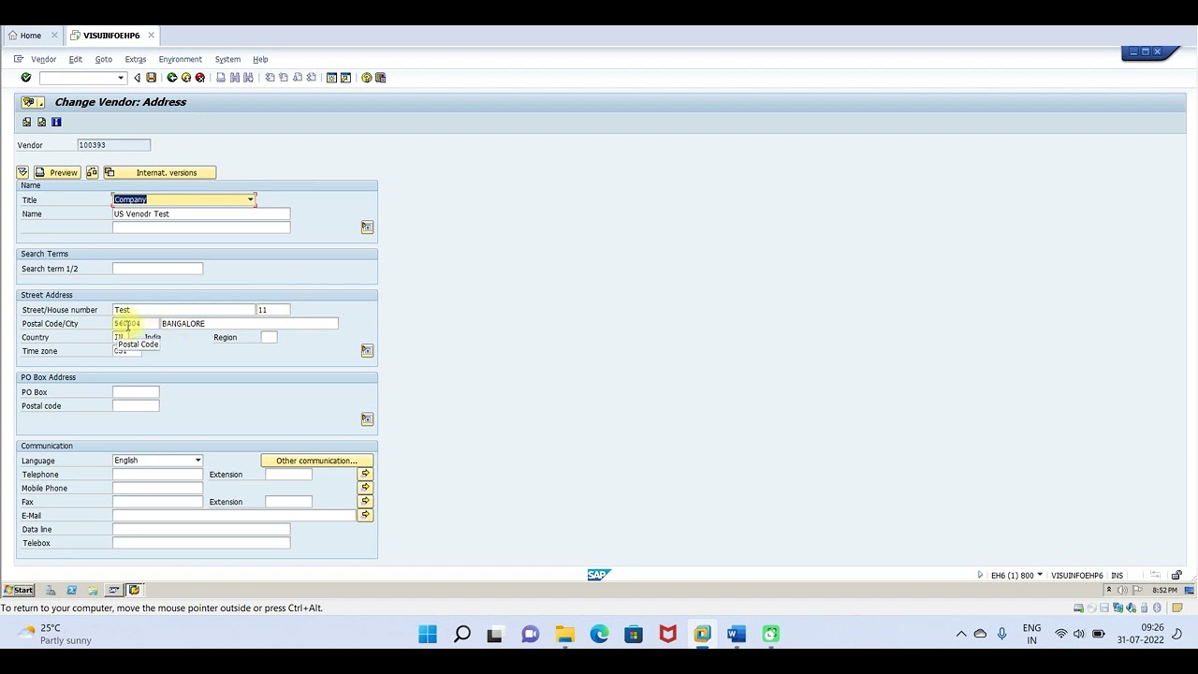Viewport: 1198px width, 674px height.
Task: Open the Extras menu
Action: tap(135, 59)
